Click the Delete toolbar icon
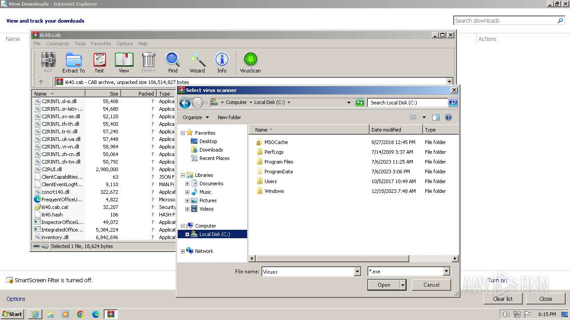570x320 pixels. click(148, 63)
